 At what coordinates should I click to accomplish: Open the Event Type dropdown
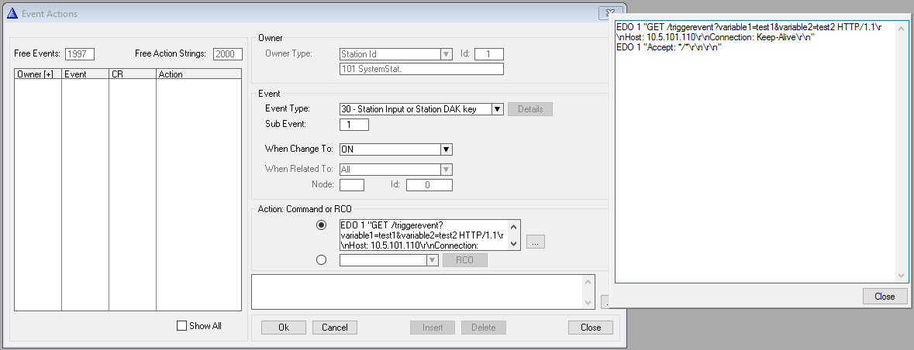coord(497,109)
